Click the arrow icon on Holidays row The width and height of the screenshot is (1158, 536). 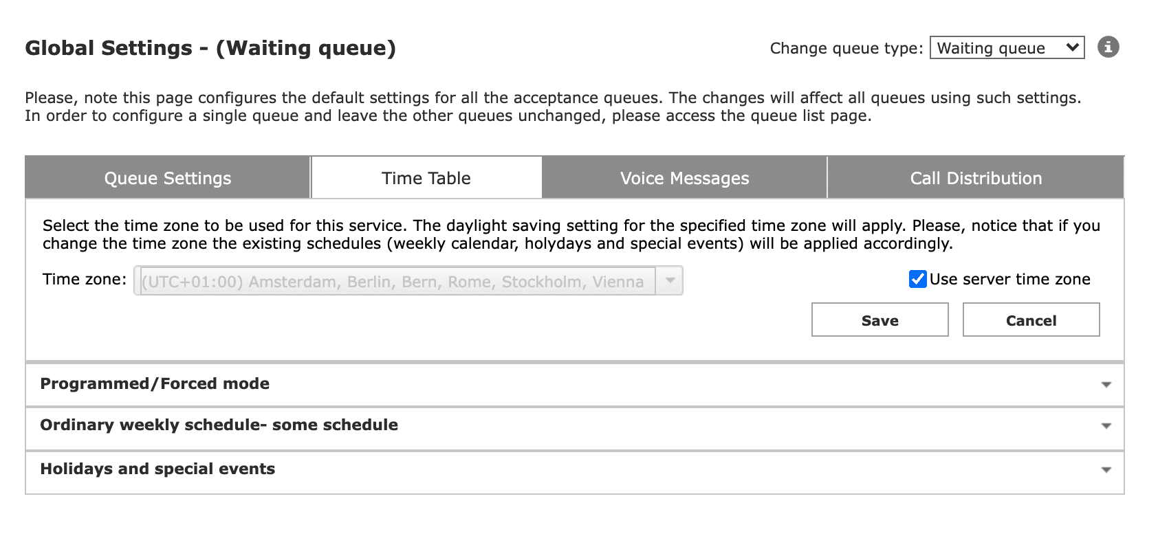[1106, 470]
